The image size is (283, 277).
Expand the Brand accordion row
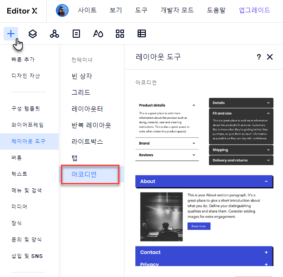click(167, 143)
